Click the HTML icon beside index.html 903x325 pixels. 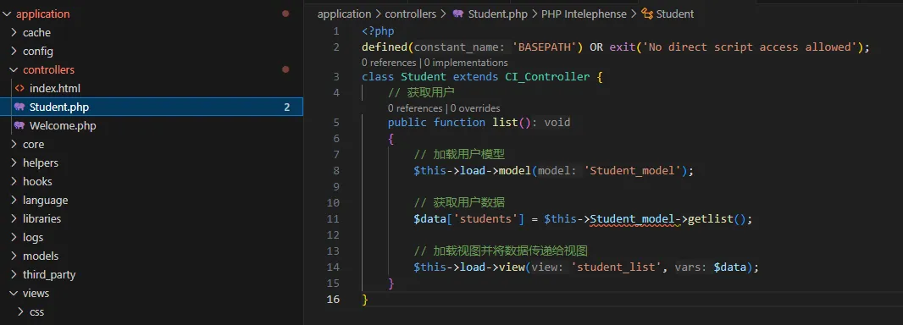[x=19, y=89]
